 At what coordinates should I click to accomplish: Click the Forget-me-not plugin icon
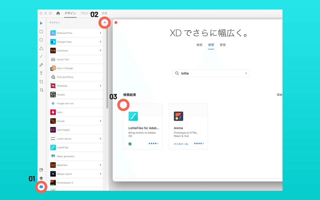(53, 103)
